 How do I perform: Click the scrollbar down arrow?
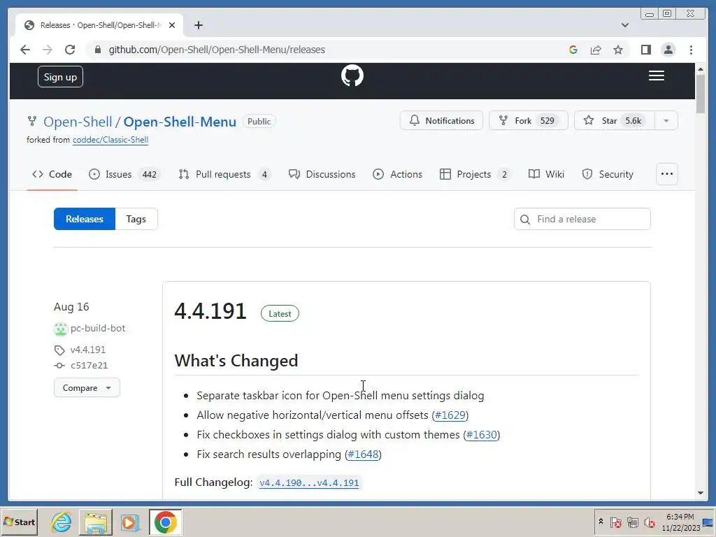pos(701,493)
